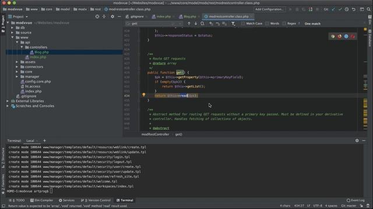Toggle the Regex checkbox
The width and height of the screenshot is (373, 209).
click(284, 23)
